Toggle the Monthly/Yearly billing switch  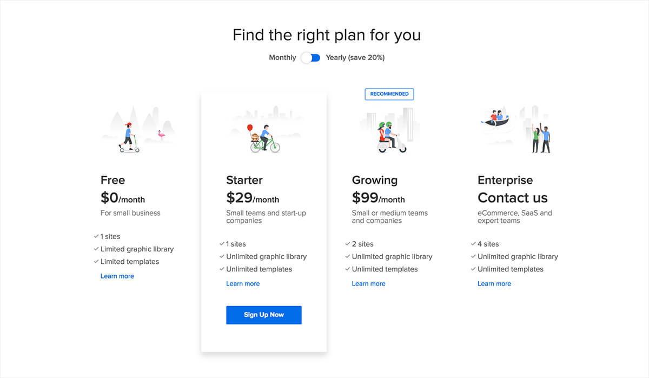pyautogui.click(x=311, y=58)
